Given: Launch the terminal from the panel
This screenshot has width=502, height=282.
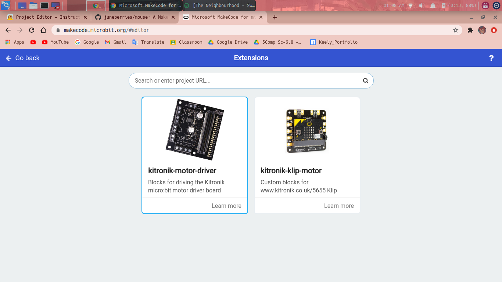Looking at the screenshot, I should pos(44,6).
